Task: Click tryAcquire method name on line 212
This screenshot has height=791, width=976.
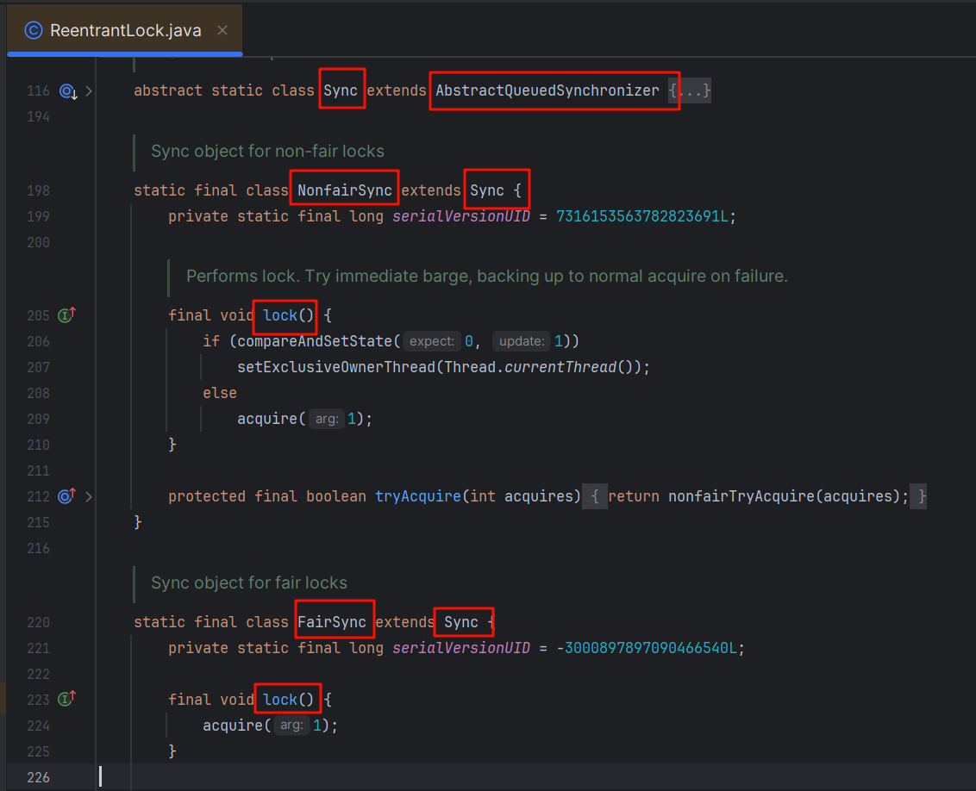Action: click(x=417, y=496)
